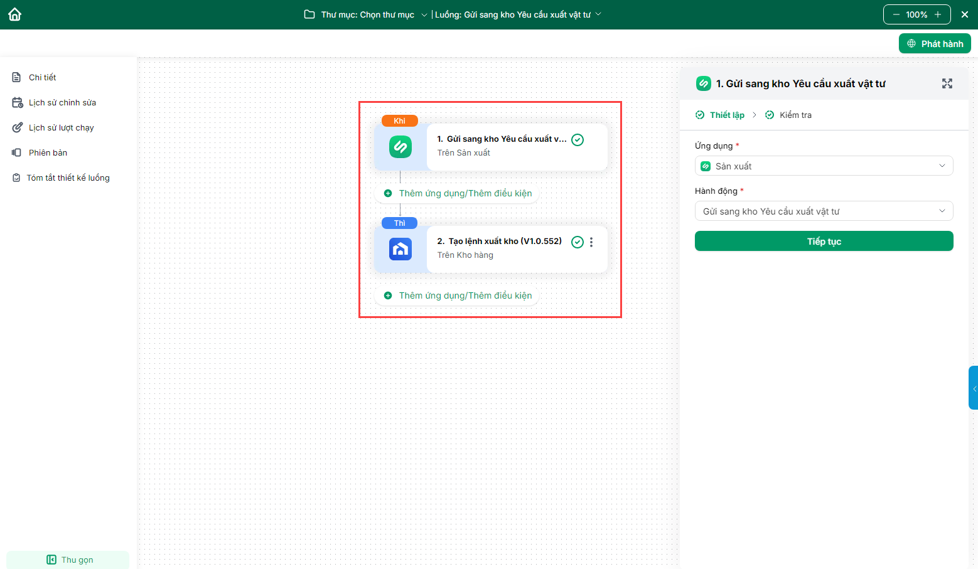The height and width of the screenshot is (569, 978).
Task: Switch to the Kiểm tra step tab
Action: pyautogui.click(x=795, y=115)
